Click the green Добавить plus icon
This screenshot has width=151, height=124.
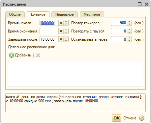tap(12, 55)
